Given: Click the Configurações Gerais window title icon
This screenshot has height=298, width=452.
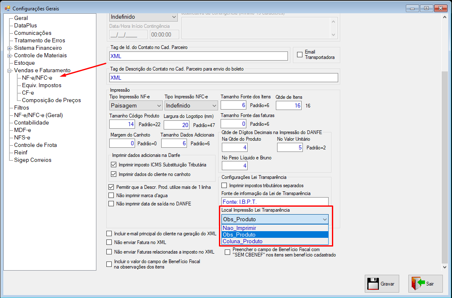Looking at the screenshot, I should 7,8.
